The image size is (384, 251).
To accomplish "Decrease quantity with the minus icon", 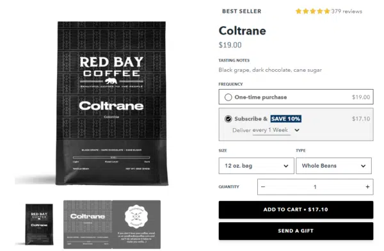I will [x=263, y=187].
